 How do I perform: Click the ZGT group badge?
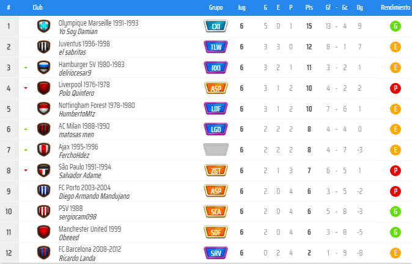tap(216, 171)
